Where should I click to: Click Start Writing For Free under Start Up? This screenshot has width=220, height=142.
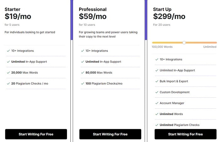point(185,134)
